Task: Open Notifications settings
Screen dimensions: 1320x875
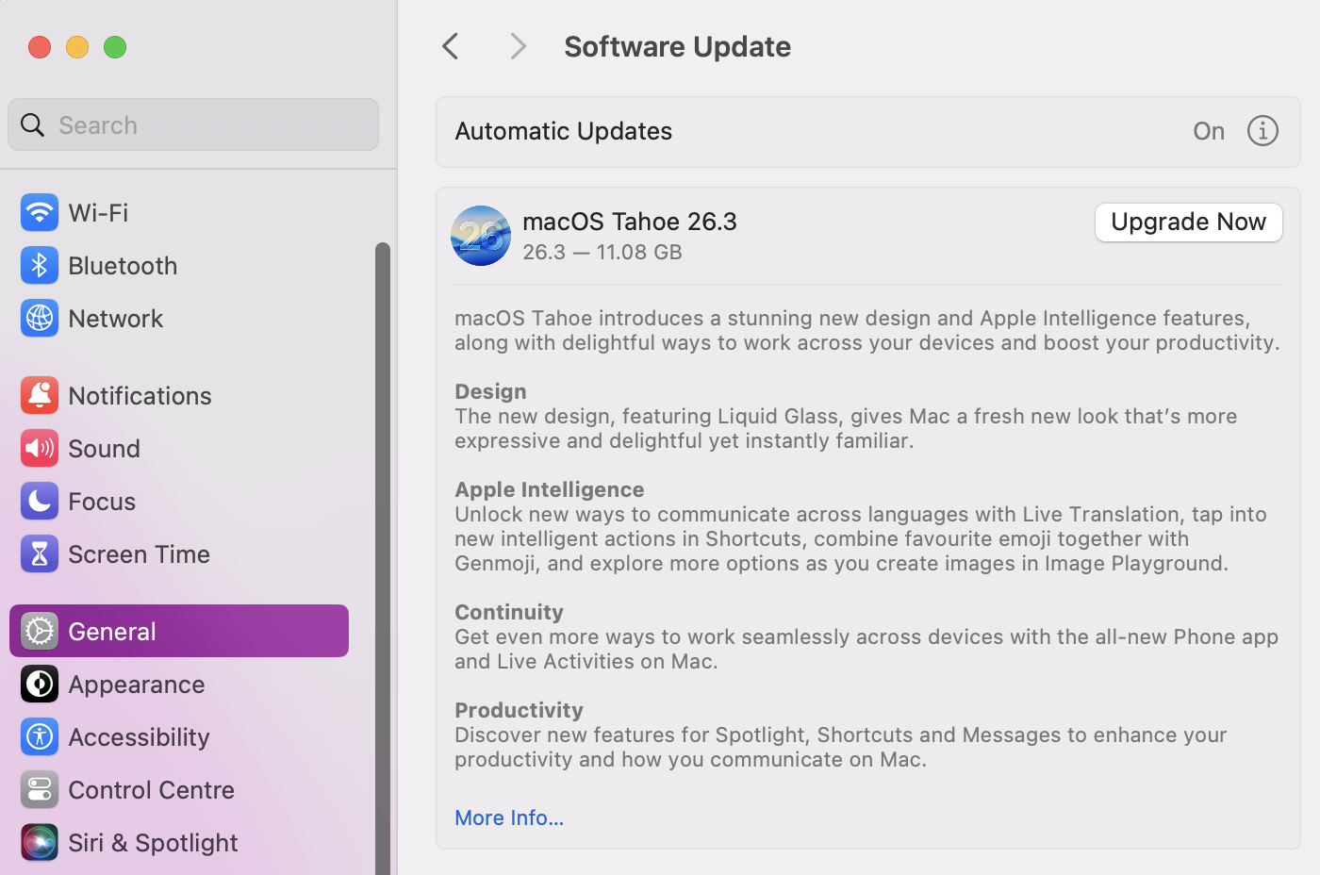Action: (x=140, y=396)
